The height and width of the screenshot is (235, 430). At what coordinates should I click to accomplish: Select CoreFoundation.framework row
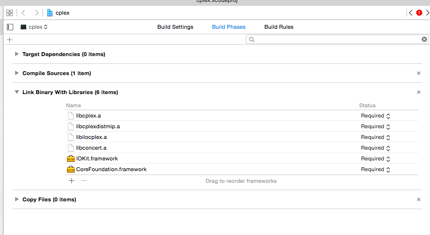point(241,169)
